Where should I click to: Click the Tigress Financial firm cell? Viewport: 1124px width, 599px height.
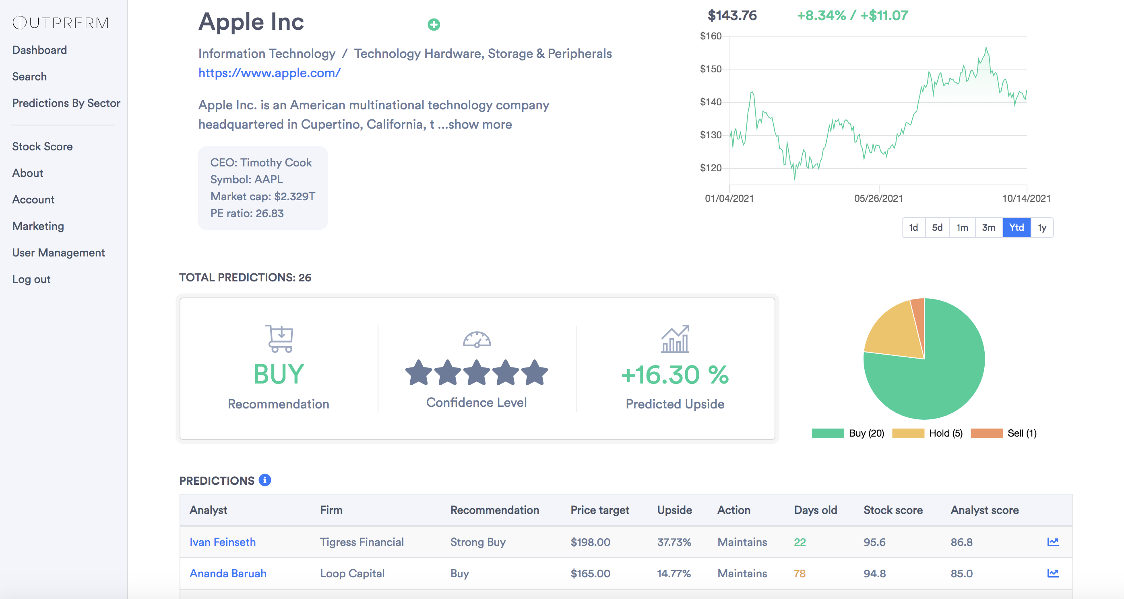362,542
